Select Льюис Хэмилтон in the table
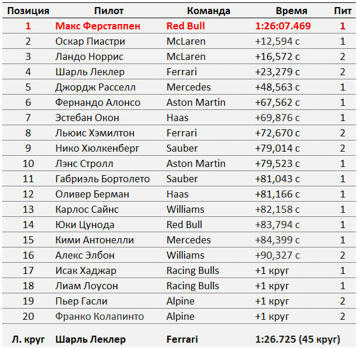 [95, 133]
